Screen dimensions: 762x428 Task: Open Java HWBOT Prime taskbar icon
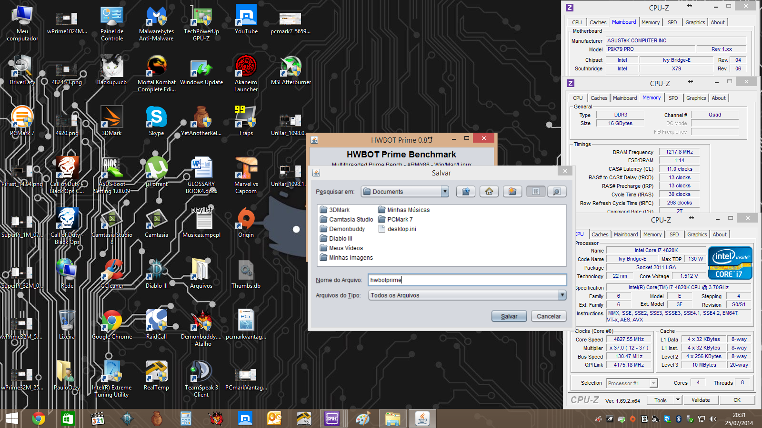(422, 418)
